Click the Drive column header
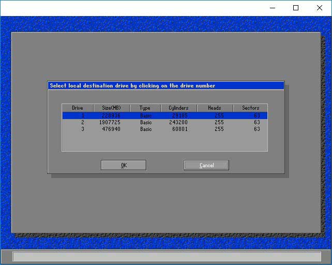 78,108
